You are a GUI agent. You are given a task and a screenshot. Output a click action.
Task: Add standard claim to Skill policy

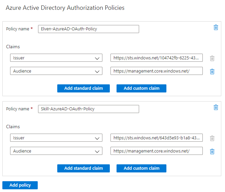84,168
